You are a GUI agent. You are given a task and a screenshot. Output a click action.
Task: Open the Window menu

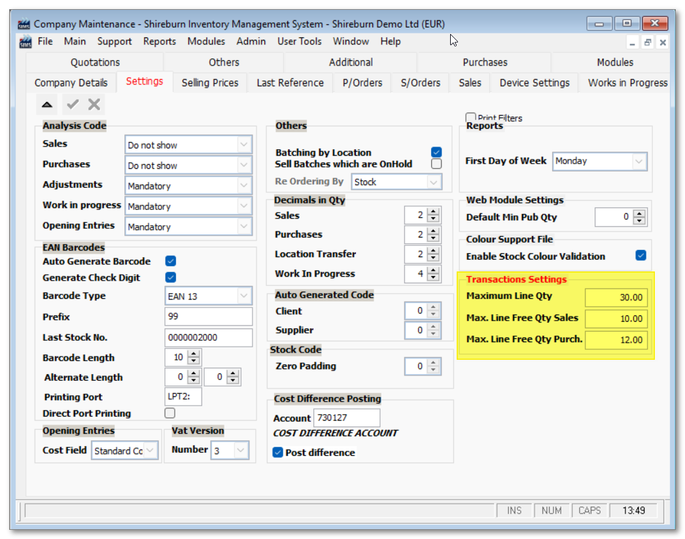(351, 41)
